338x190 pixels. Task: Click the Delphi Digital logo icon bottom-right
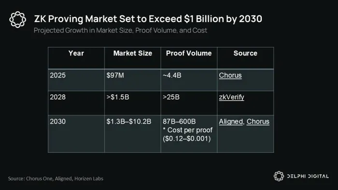tap(279, 176)
